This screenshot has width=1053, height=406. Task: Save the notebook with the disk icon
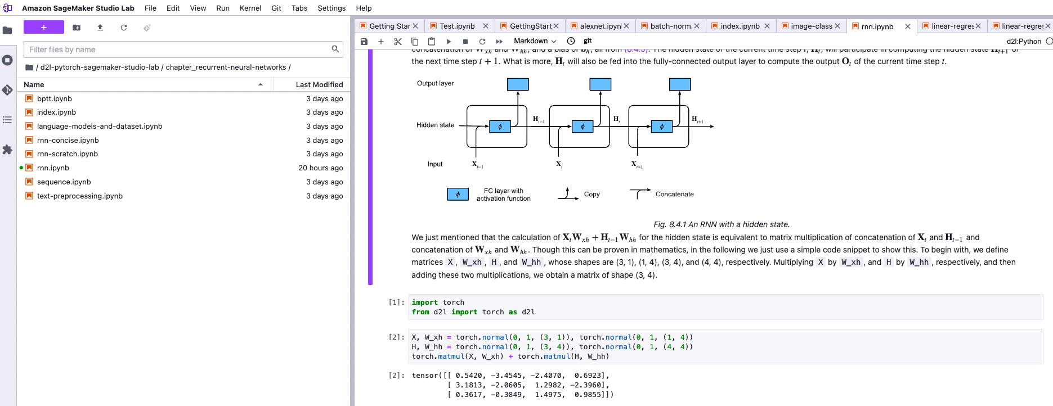click(x=364, y=42)
